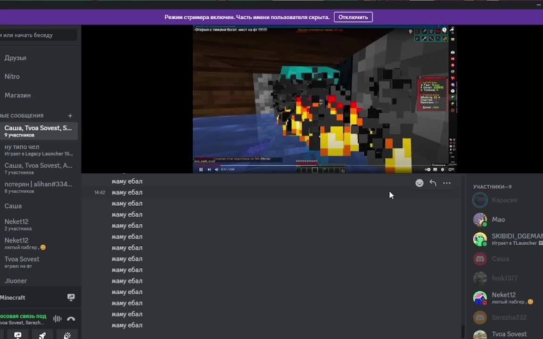Image resolution: width=543 pixels, height=339 pixels.
Task: Open direct message with Саша
Action: click(x=39, y=206)
